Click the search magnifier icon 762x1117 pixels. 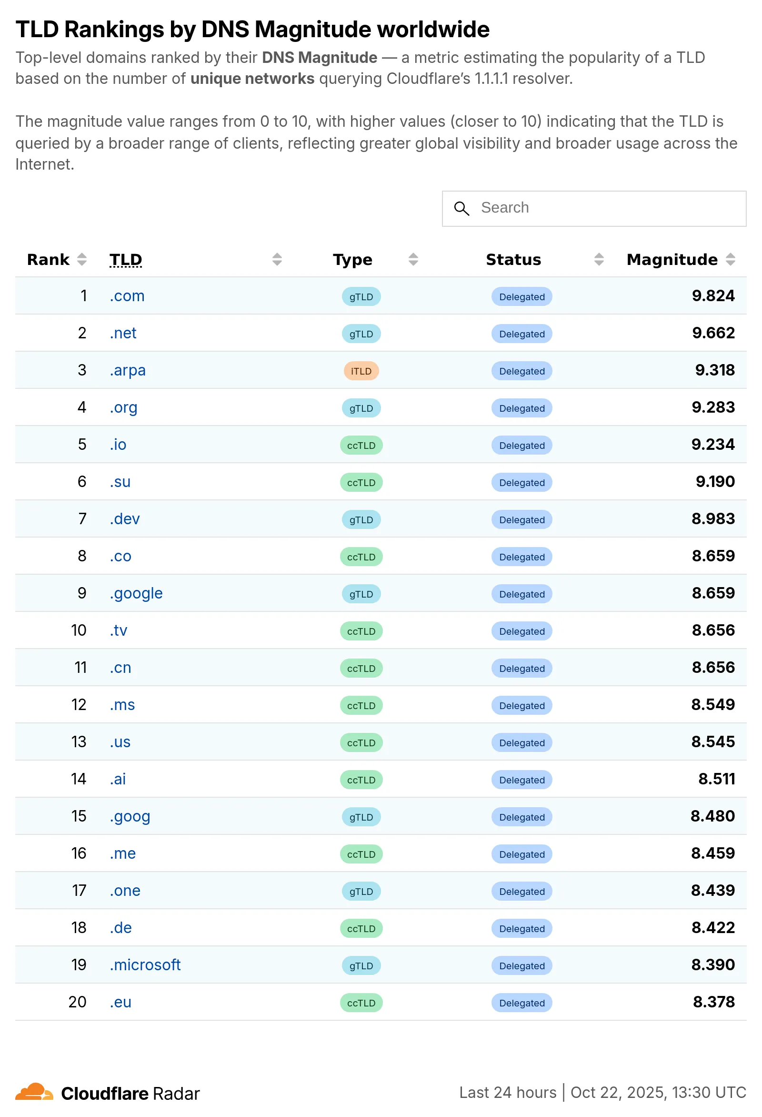[461, 209]
